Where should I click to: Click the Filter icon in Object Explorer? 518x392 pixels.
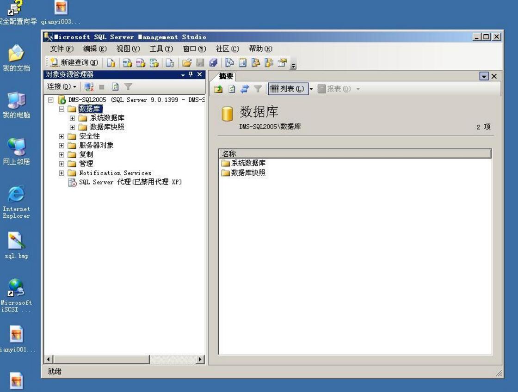tap(128, 87)
